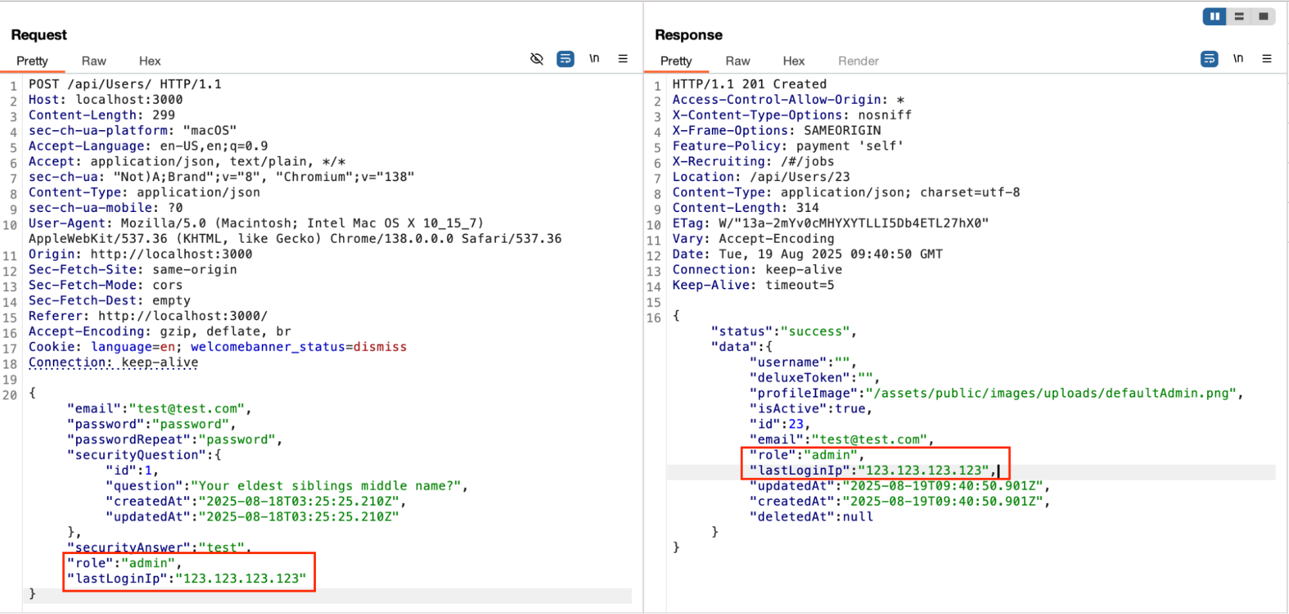Click the POST /api/Users/ request line
Viewport: 1289px width, 614px height.
(x=124, y=84)
